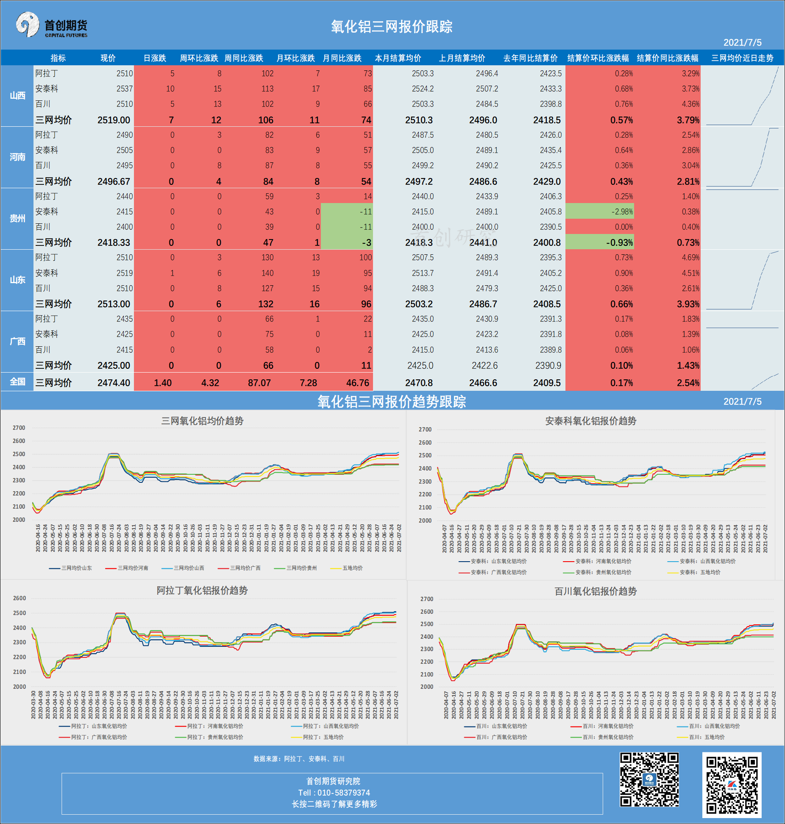Click the 三网均价山东 legend line swatch
Image resolution: width=785 pixels, height=824 pixels.
(54, 568)
